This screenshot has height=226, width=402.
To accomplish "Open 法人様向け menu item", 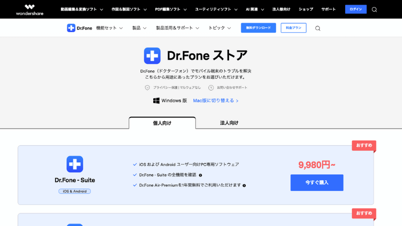I will click(281, 9).
